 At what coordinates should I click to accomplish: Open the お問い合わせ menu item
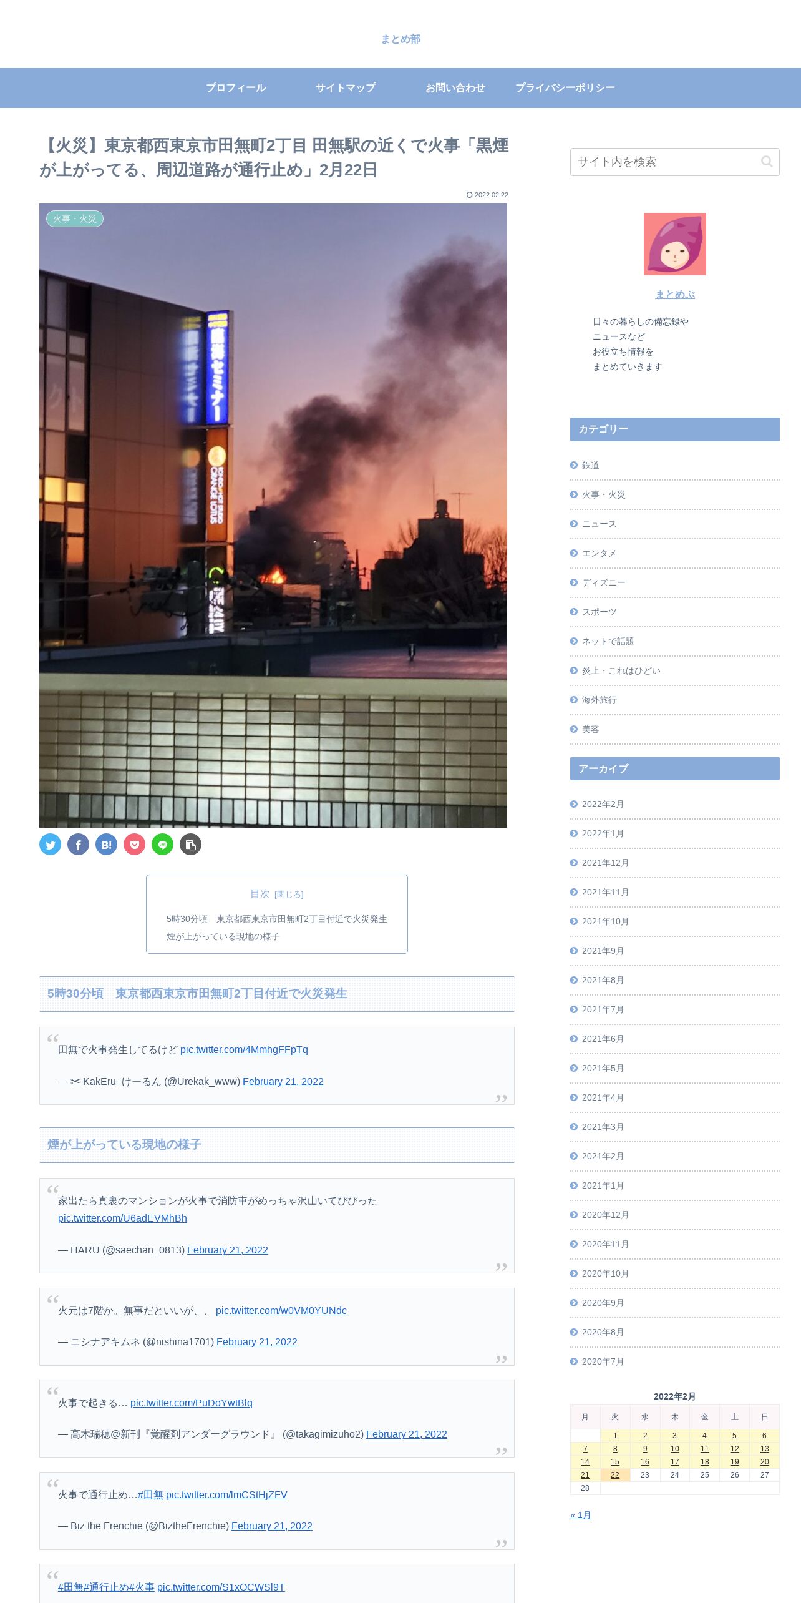pyautogui.click(x=455, y=88)
